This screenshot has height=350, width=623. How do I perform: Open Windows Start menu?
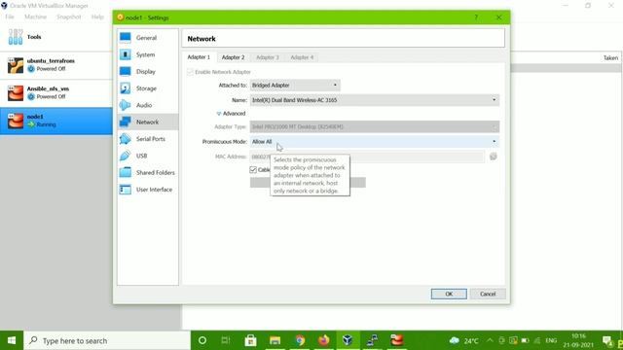[12, 340]
